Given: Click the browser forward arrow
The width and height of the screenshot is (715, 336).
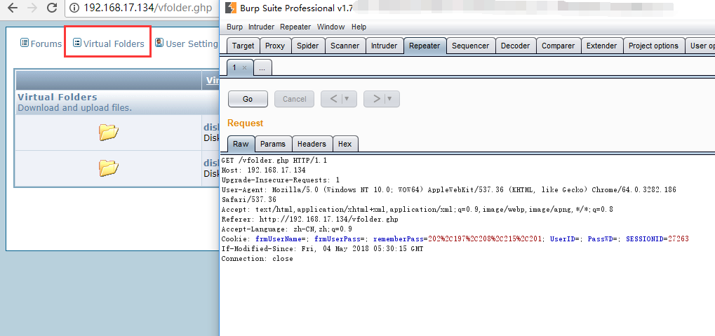Looking at the screenshot, I should pyautogui.click(x=32, y=8).
